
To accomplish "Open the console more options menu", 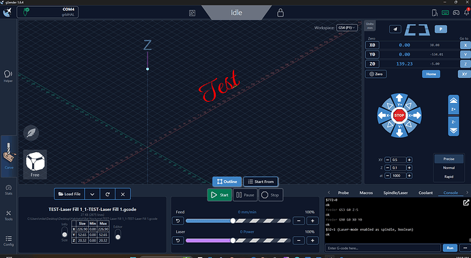I will click(x=465, y=248).
